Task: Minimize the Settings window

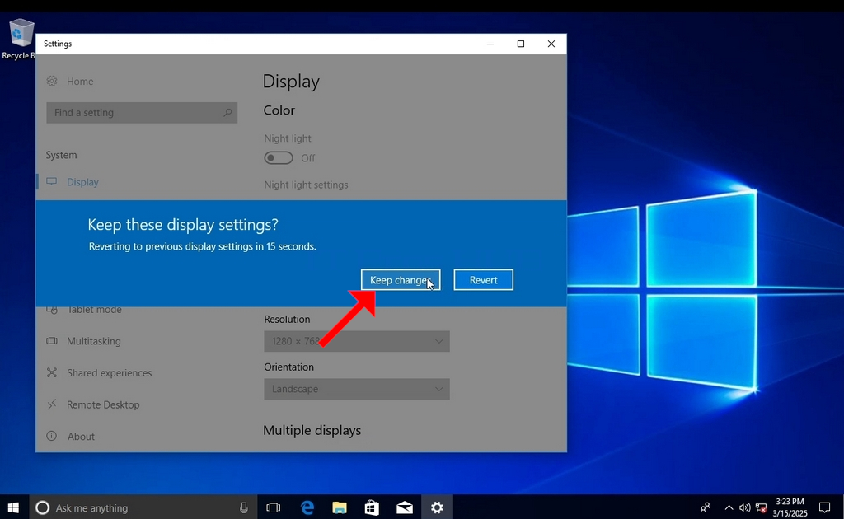Action: pyautogui.click(x=490, y=44)
